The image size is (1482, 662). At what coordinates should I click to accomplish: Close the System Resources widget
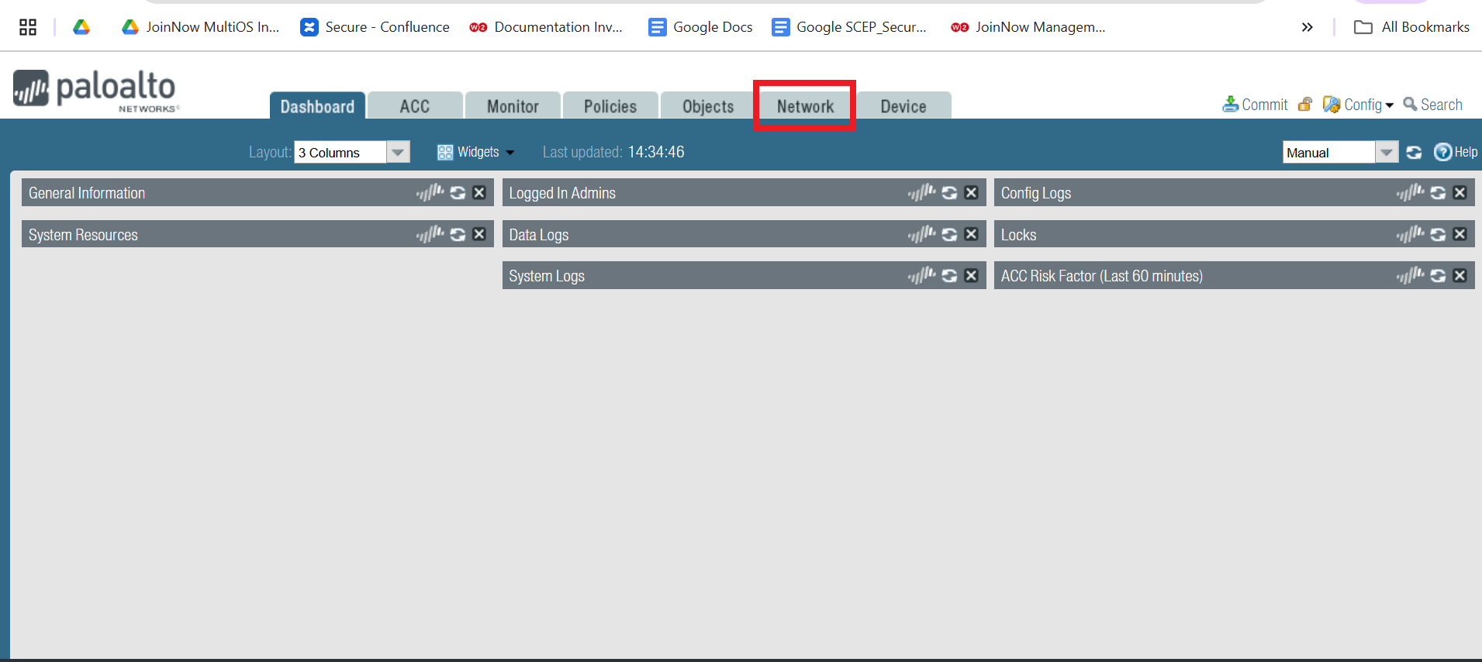[x=479, y=234]
